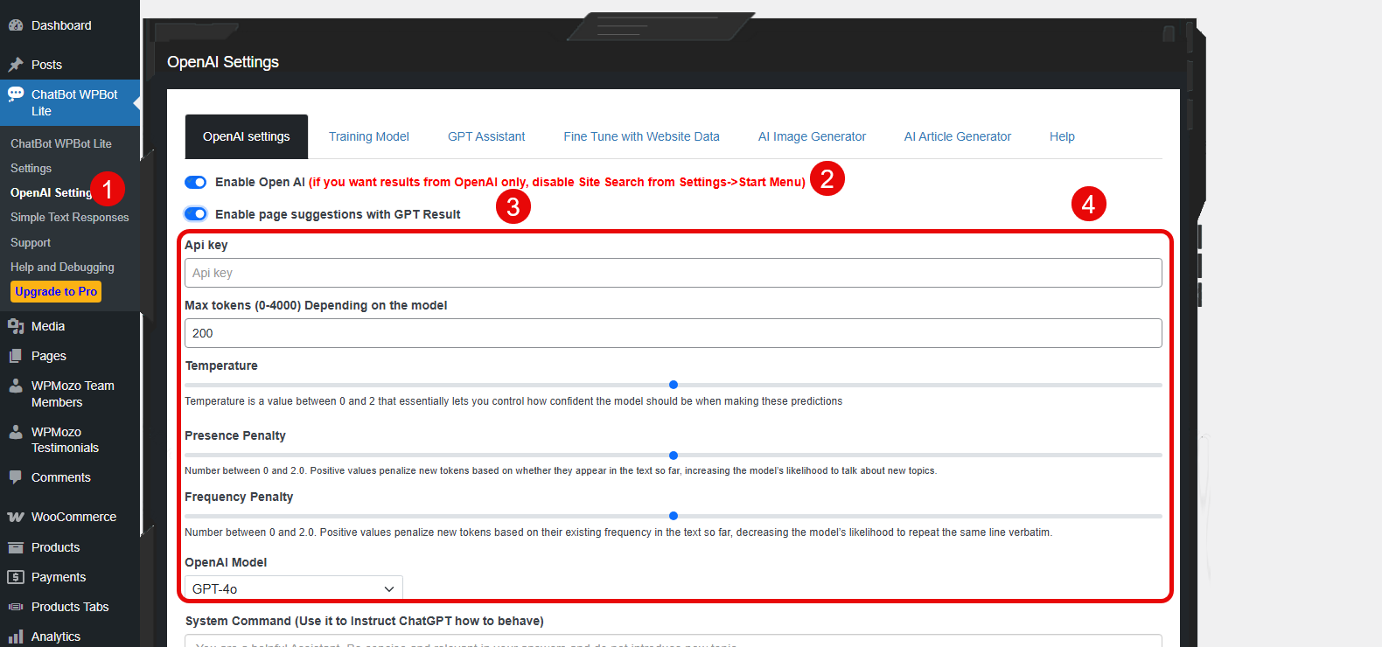Click the Temperature description text
The image size is (1382, 647).
[x=513, y=401]
